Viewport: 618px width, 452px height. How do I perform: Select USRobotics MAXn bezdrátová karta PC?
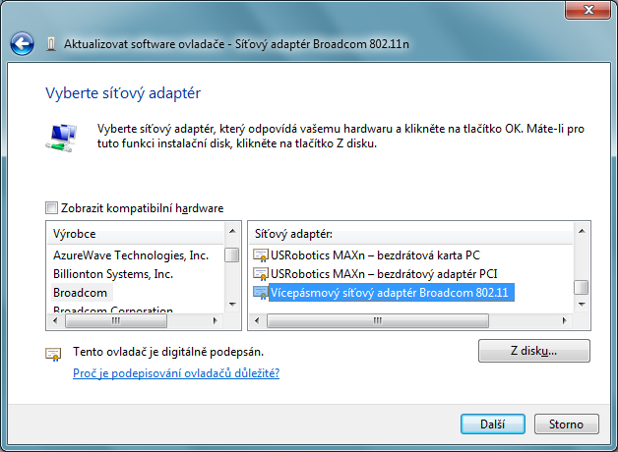point(375,255)
